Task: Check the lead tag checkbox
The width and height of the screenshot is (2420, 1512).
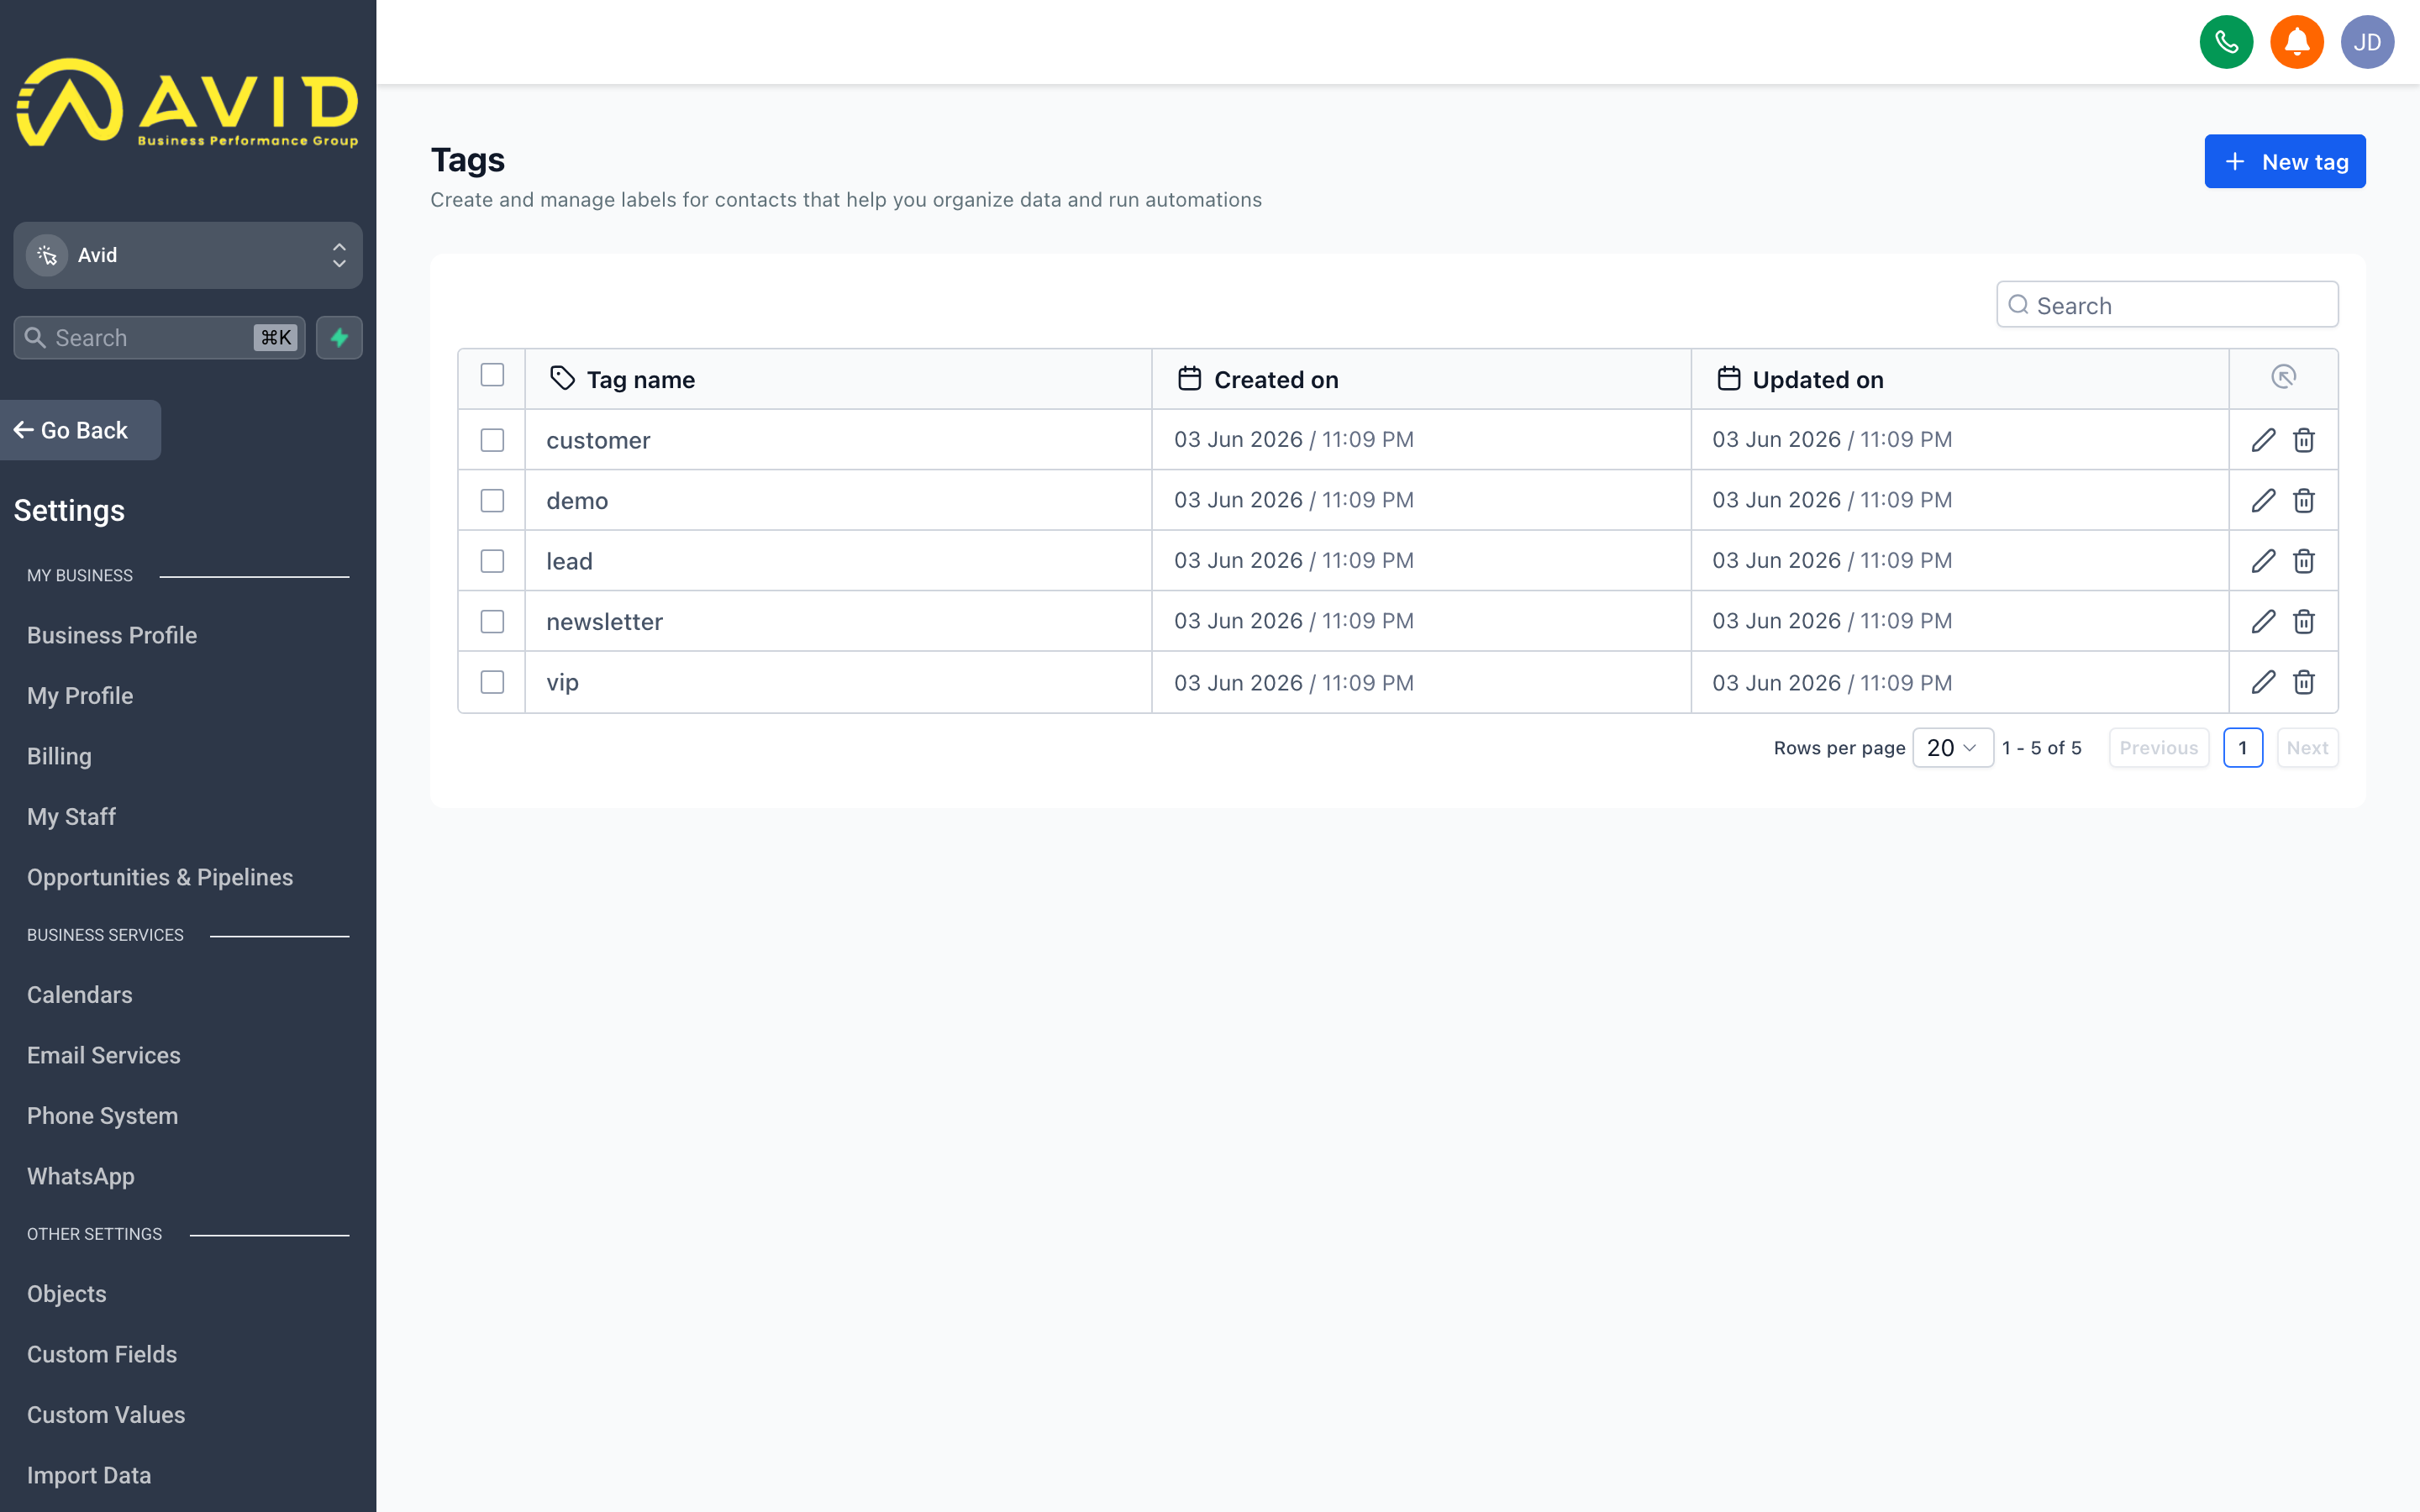Action: pos(492,561)
